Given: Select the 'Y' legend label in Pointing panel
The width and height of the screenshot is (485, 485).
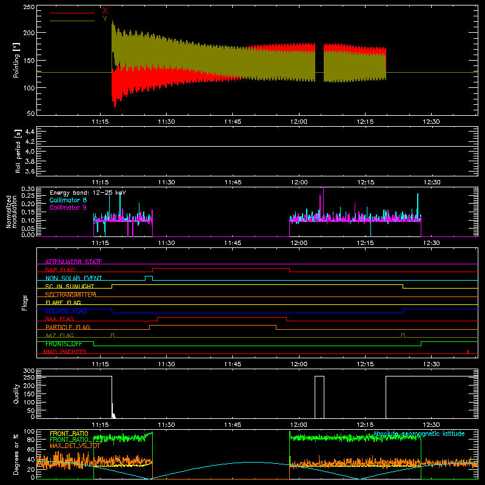Looking at the screenshot, I should (x=105, y=19).
